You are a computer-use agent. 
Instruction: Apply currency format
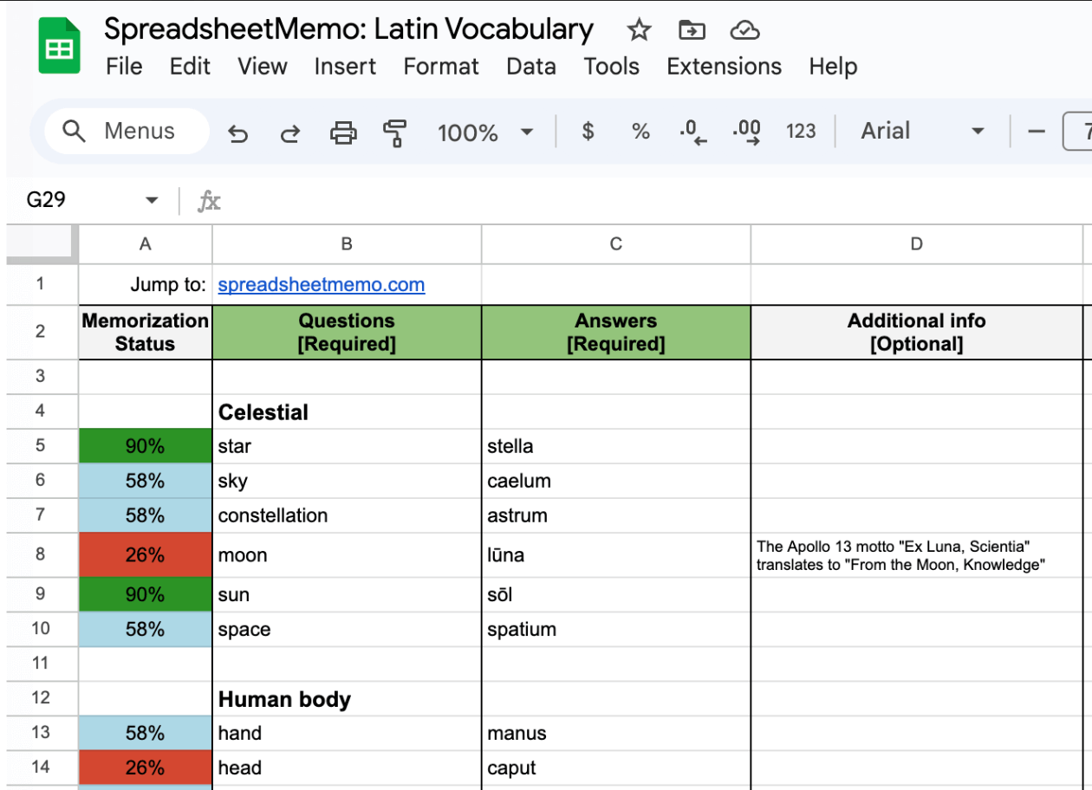588,132
